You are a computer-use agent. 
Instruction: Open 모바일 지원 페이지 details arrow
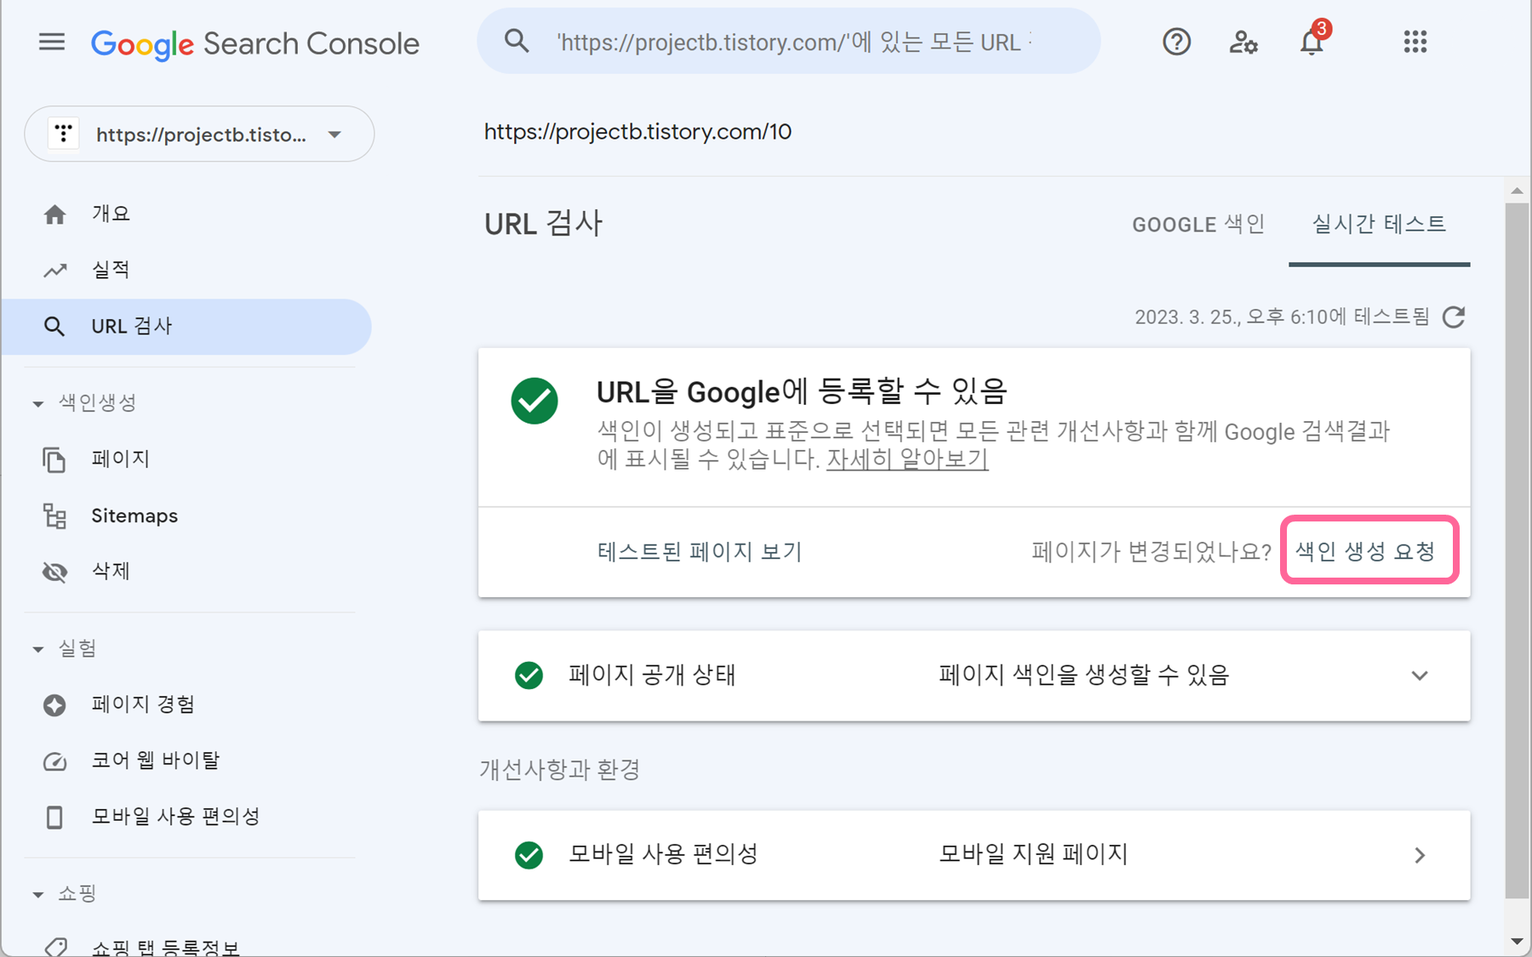tap(1419, 855)
